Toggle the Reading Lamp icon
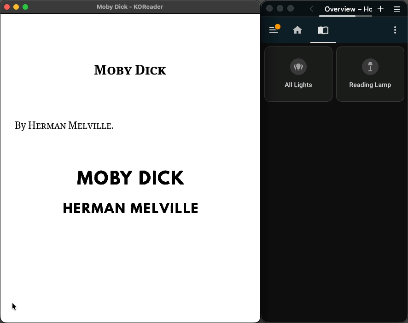Screen dimensions: 408x323 pyautogui.click(x=370, y=67)
